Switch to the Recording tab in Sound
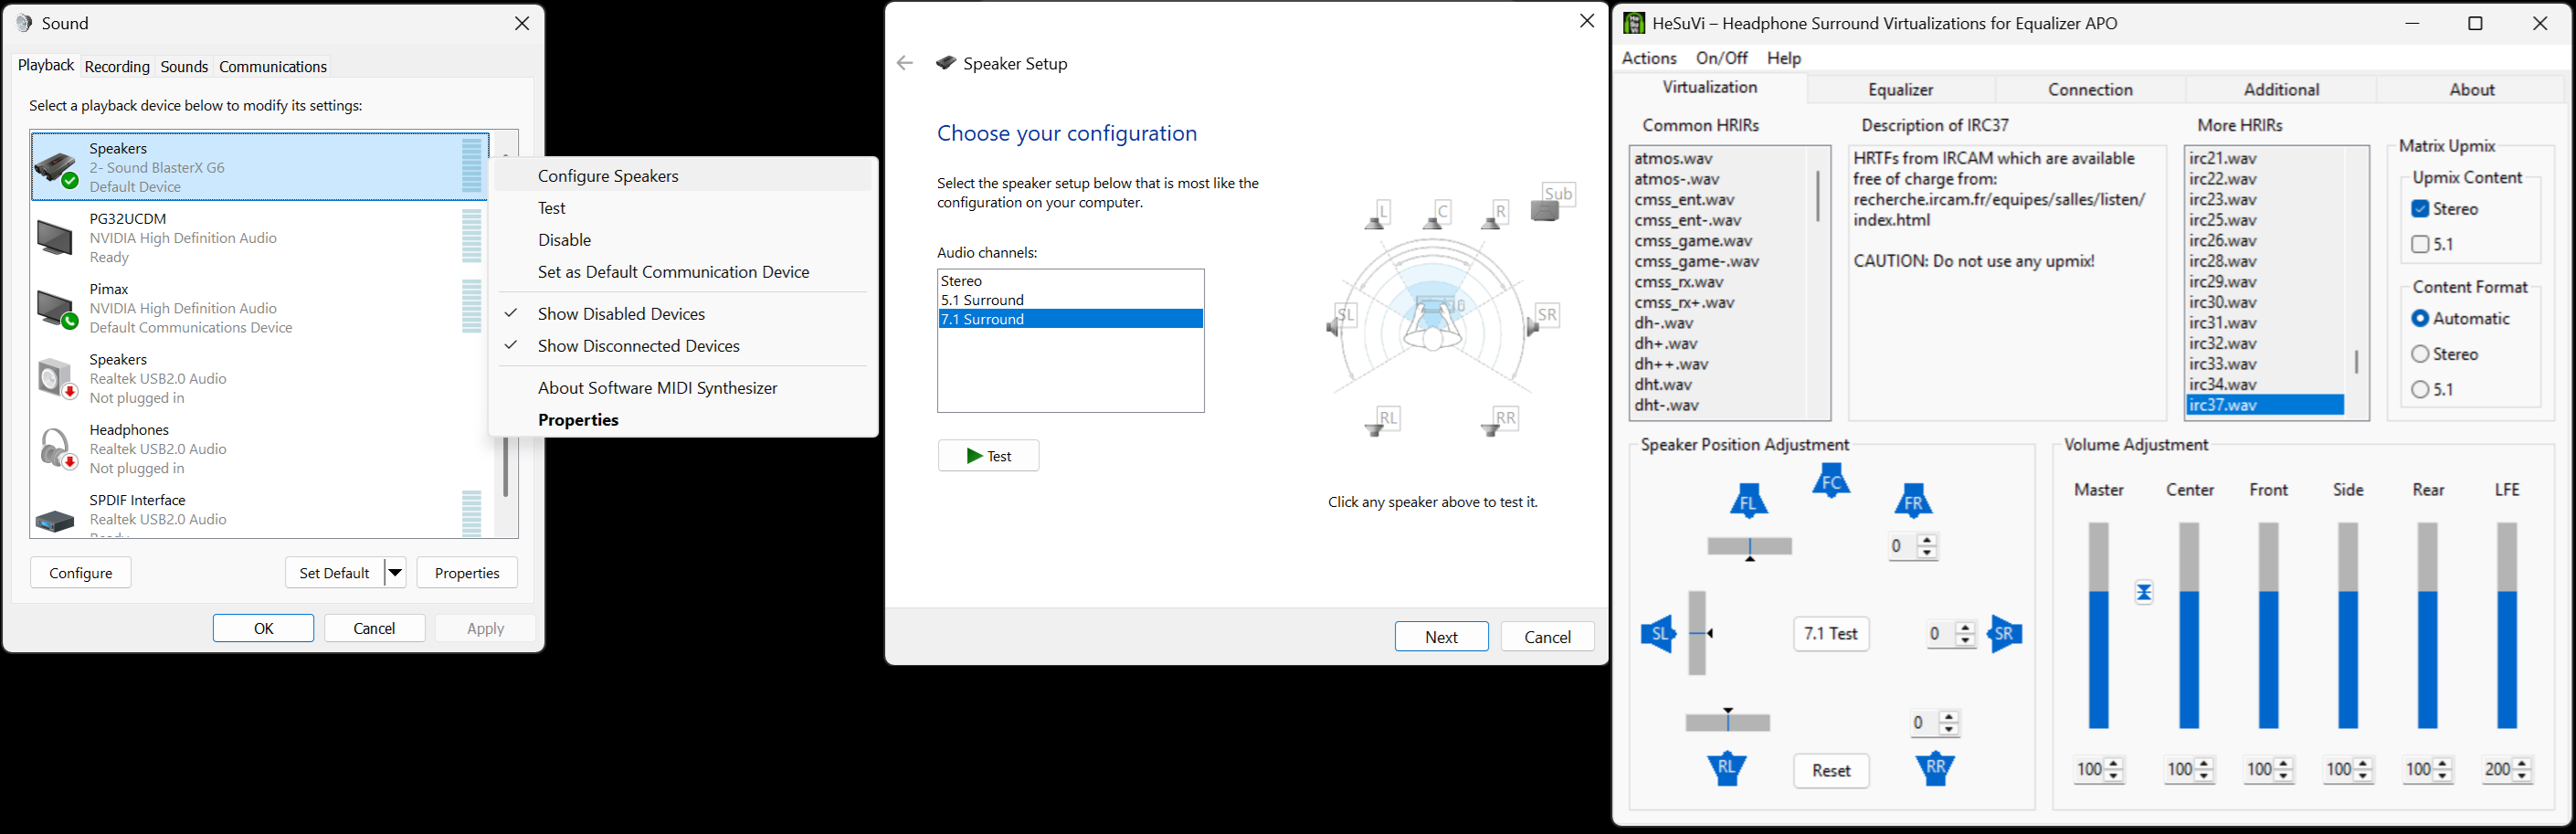2576x834 pixels. pyautogui.click(x=117, y=67)
